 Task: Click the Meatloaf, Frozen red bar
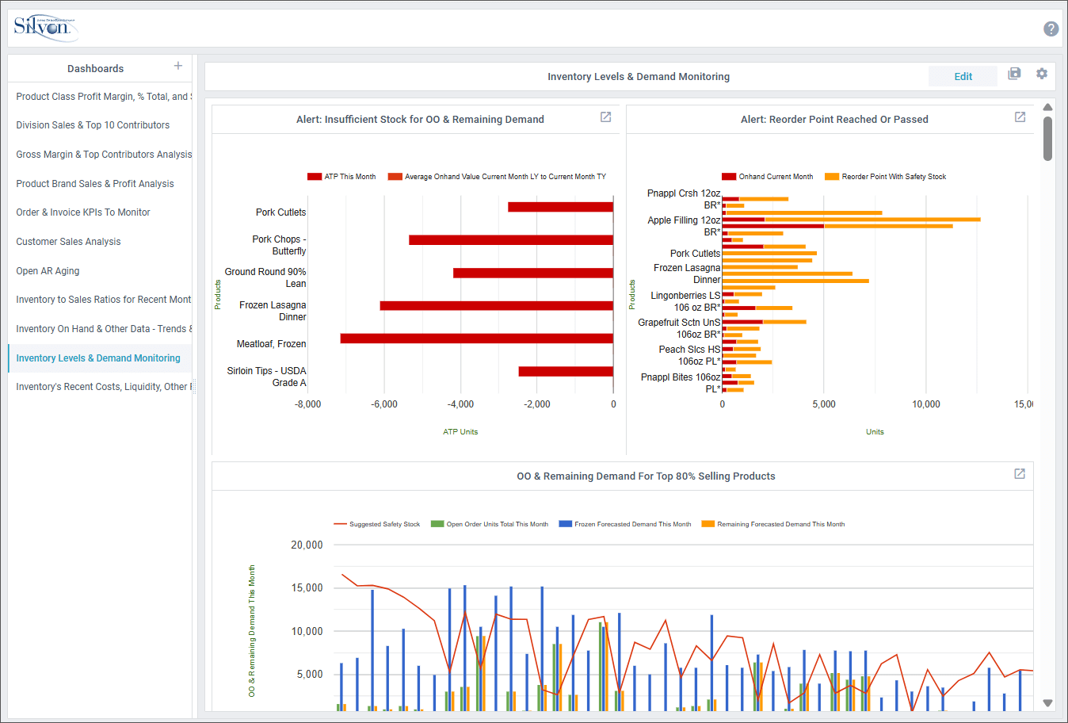[477, 339]
